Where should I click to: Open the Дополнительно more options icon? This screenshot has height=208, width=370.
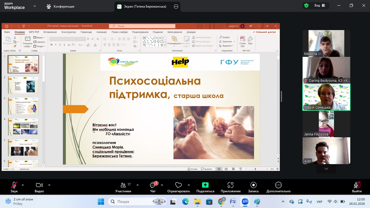[278, 185]
